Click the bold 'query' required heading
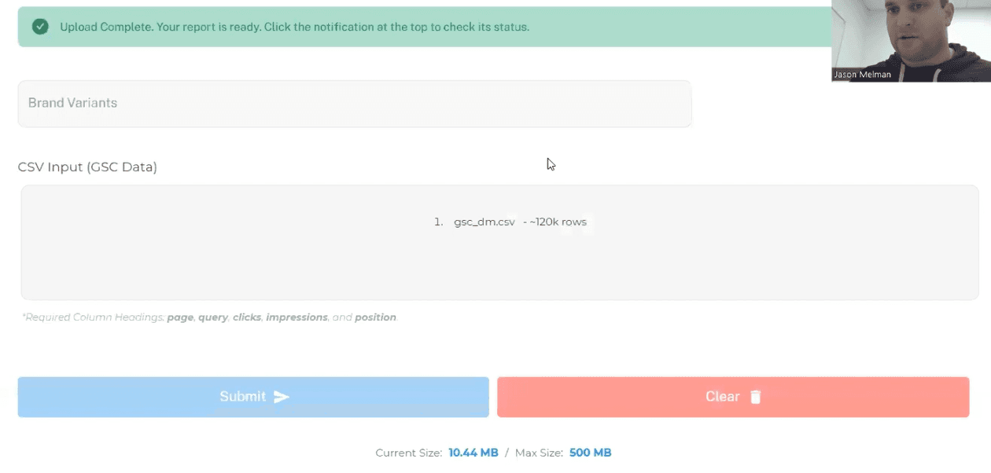The height and width of the screenshot is (473, 991). tap(212, 317)
